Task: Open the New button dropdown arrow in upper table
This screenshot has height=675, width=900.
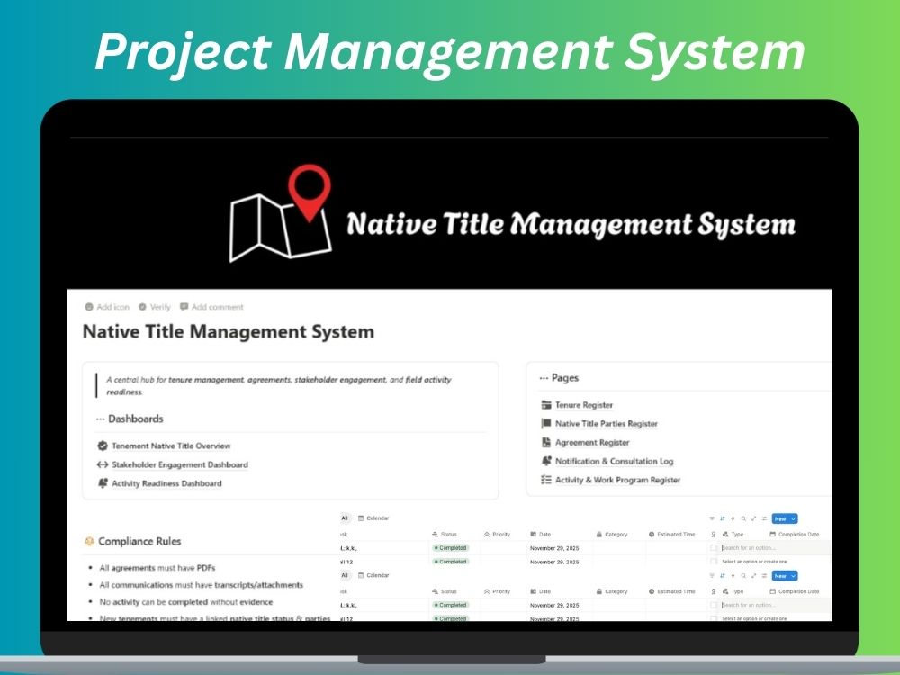Action: pyautogui.click(x=793, y=519)
